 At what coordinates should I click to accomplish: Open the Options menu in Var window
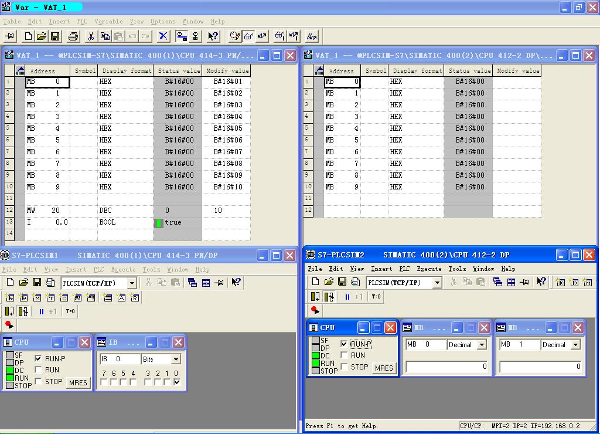pyautogui.click(x=163, y=22)
